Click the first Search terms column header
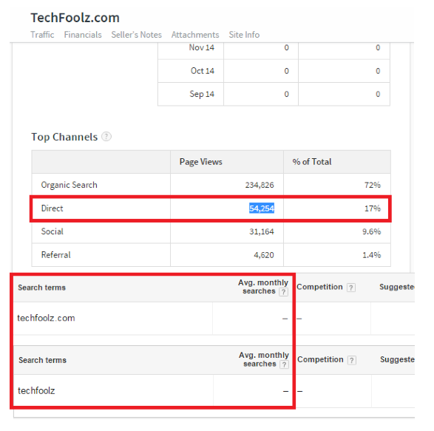 click(x=42, y=288)
